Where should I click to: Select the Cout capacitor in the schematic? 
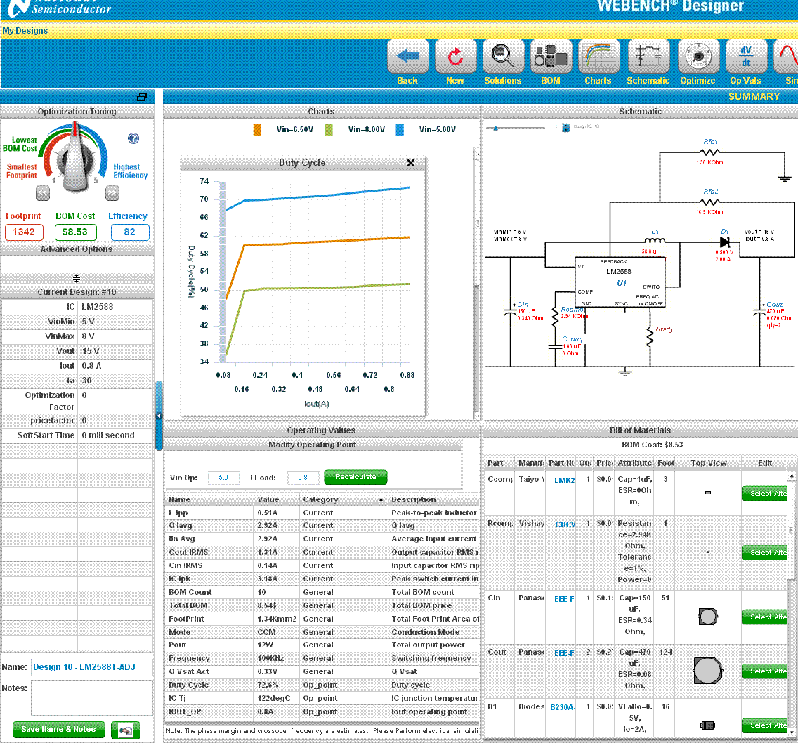(760, 312)
